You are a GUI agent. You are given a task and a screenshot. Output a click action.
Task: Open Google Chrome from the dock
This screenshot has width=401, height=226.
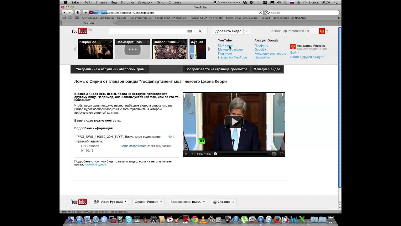tap(195, 219)
